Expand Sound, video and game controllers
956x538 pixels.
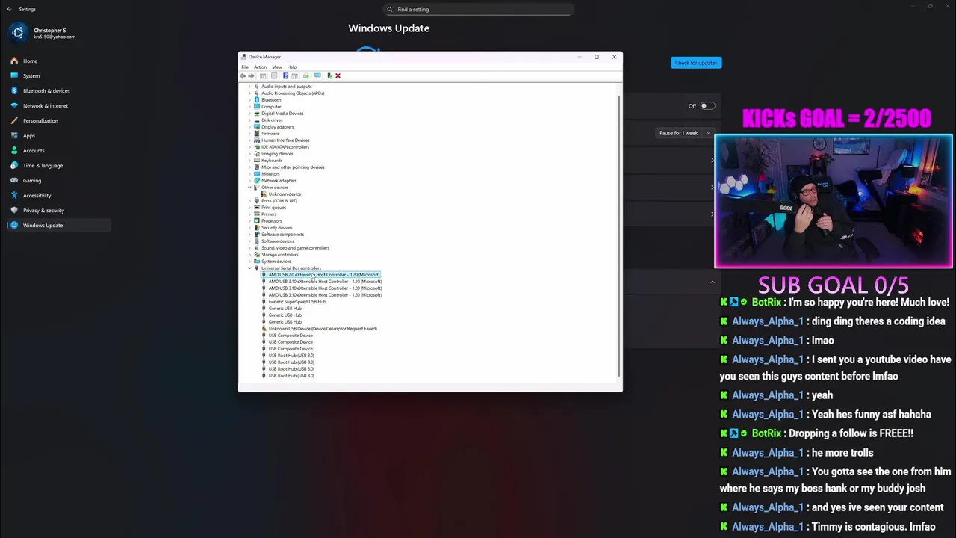coord(249,247)
